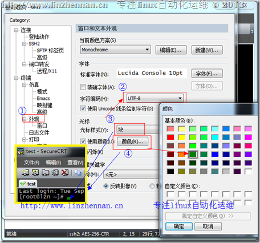Collapse the 打印 tree node
The height and width of the screenshot is (243, 260).
click(x=24, y=139)
